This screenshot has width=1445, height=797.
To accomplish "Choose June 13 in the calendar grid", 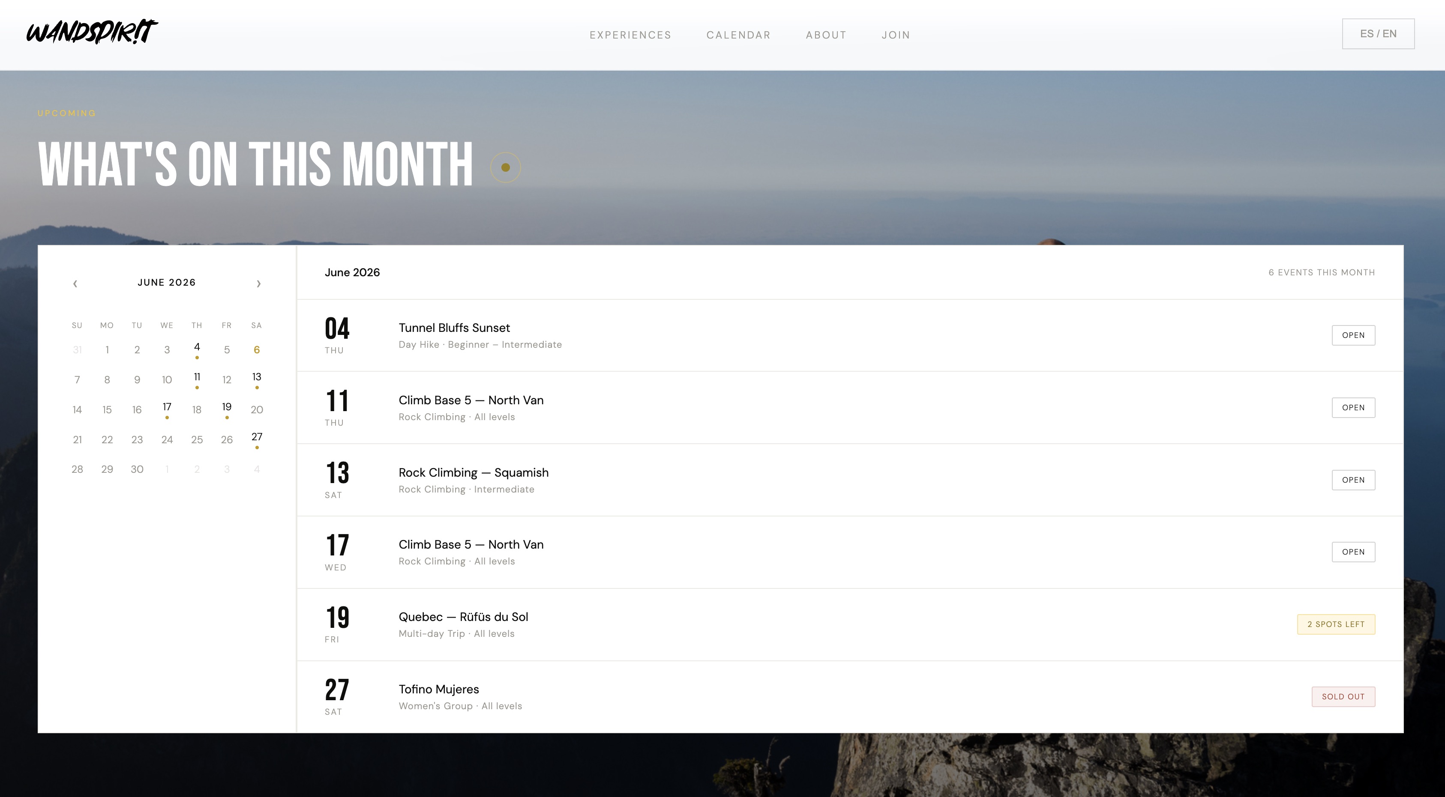I will click(257, 379).
